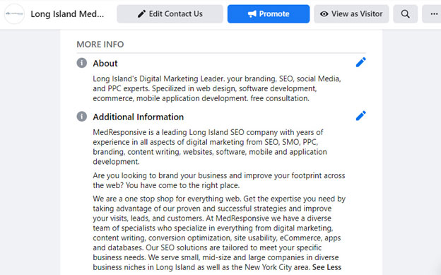Click the MORE INFO section heading

click(100, 45)
